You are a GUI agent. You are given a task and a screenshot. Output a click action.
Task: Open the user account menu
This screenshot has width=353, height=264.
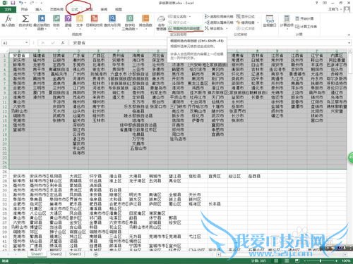tap(339, 9)
